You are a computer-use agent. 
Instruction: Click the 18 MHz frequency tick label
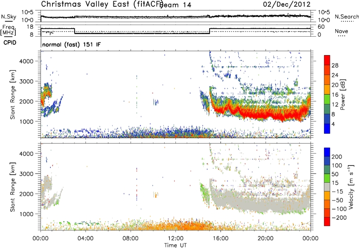coord(30,27)
